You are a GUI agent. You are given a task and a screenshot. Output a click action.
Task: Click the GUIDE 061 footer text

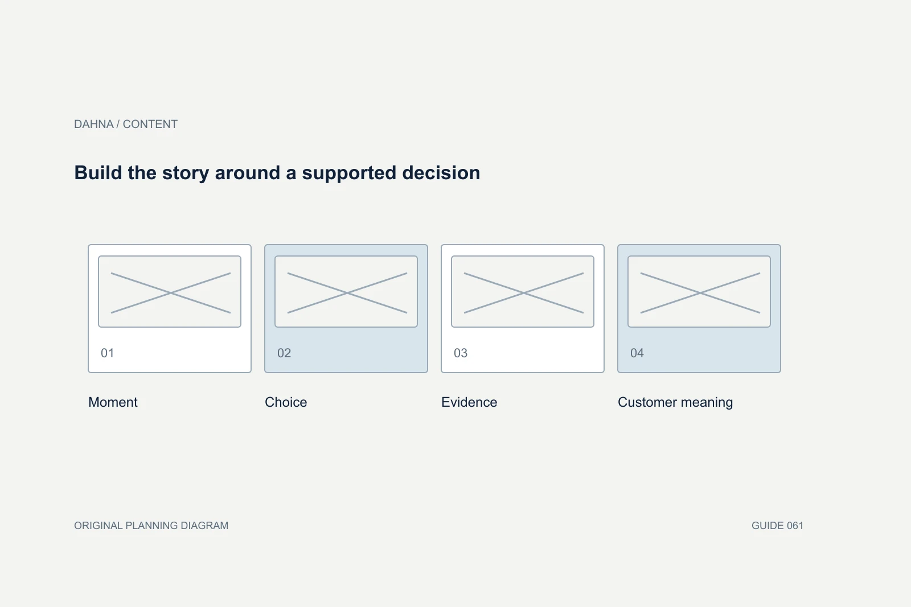(x=777, y=526)
